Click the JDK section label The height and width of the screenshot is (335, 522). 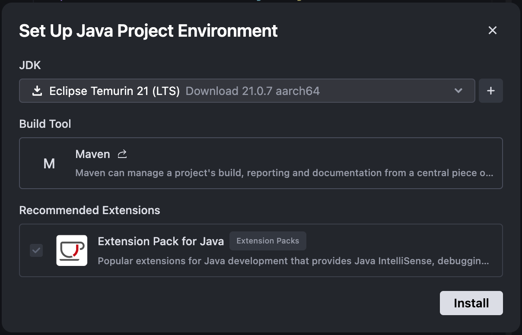pos(30,65)
